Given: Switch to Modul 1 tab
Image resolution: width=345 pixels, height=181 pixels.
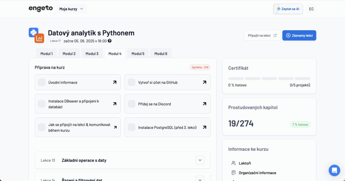Looking at the screenshot, I should click(x=46, y=54).
